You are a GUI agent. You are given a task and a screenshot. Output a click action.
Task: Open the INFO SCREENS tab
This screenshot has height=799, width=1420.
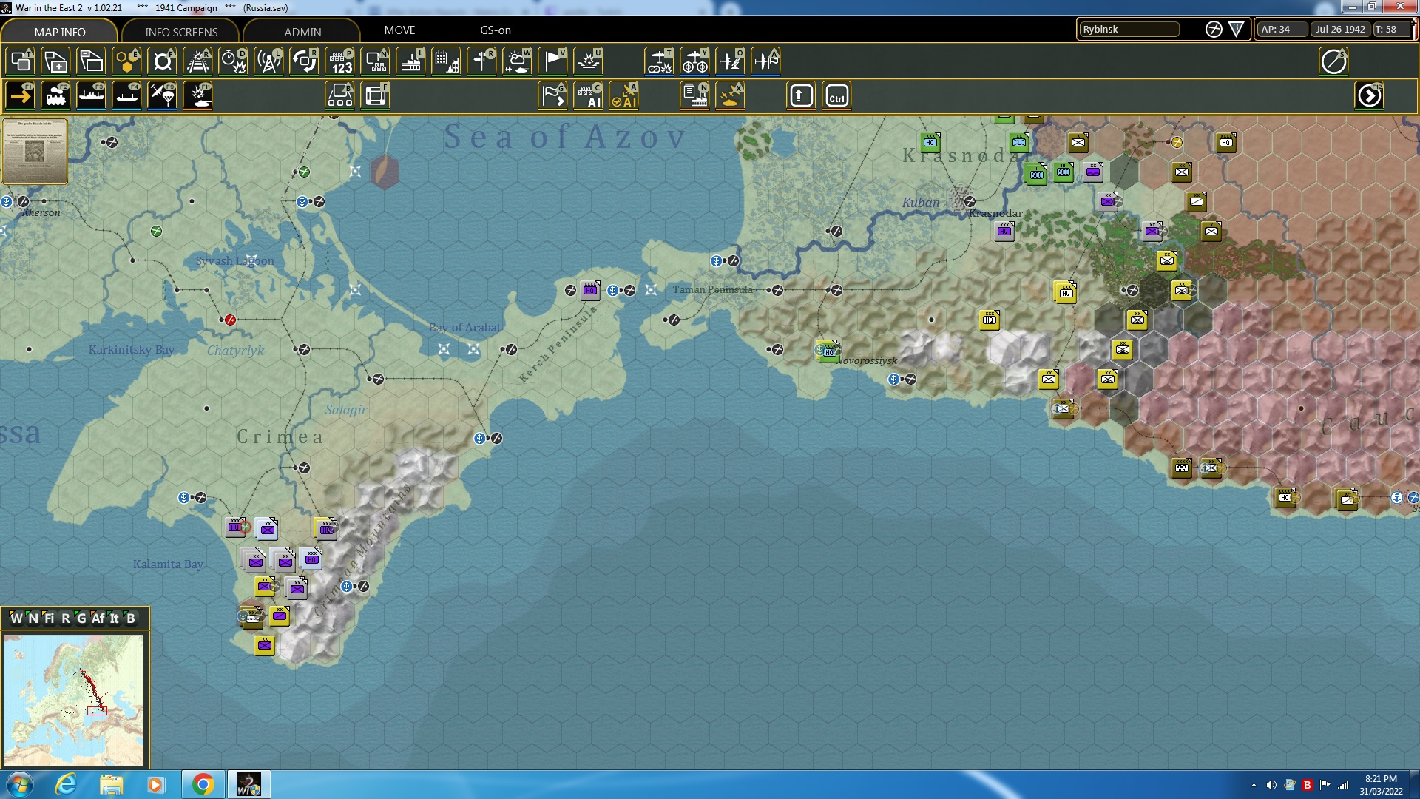point(181,32)
